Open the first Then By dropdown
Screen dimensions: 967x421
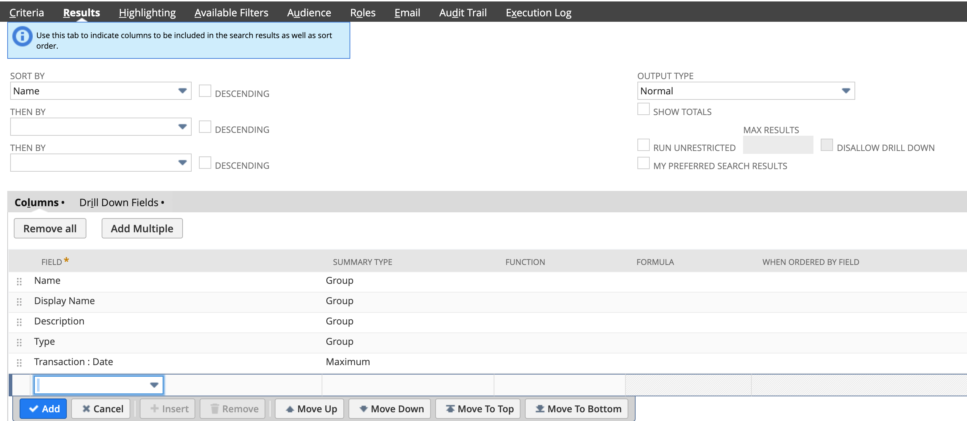click(101, 127)
